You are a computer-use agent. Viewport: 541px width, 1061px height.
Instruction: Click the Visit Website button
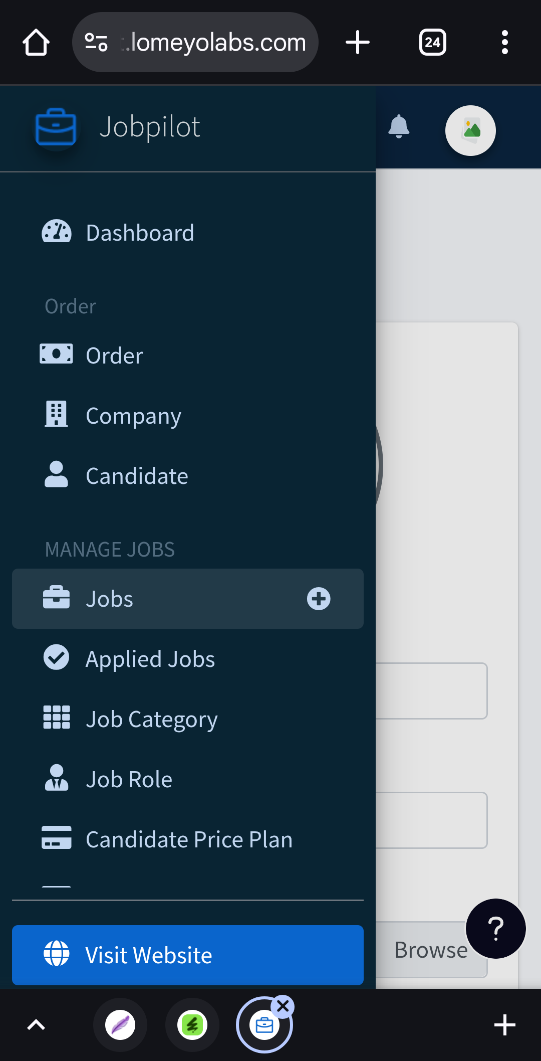[188, 955]
